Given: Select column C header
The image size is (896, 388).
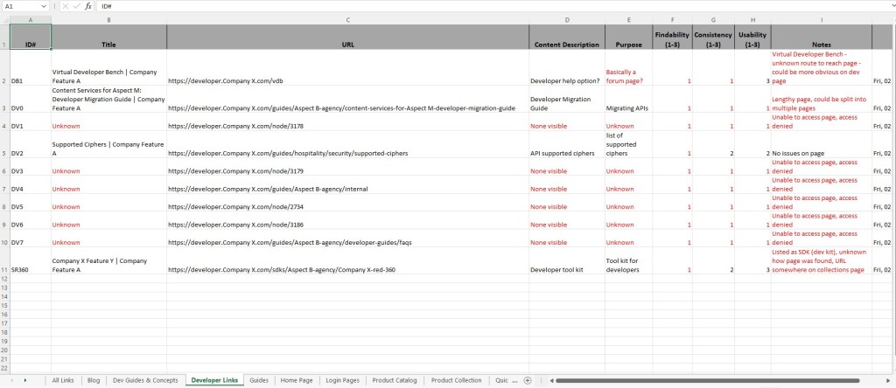Looking at the screenshot, I should [x=347, y=18].
